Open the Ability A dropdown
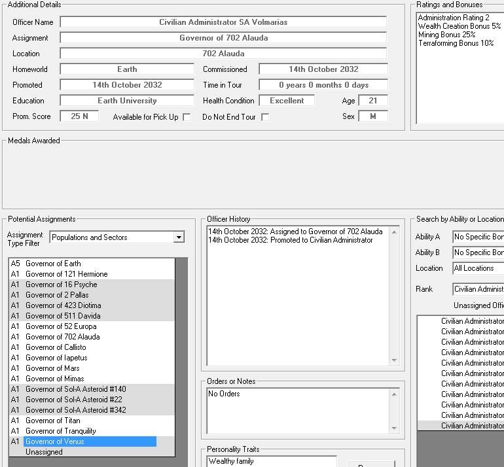The image size is (504, 467). coord(478,237)
